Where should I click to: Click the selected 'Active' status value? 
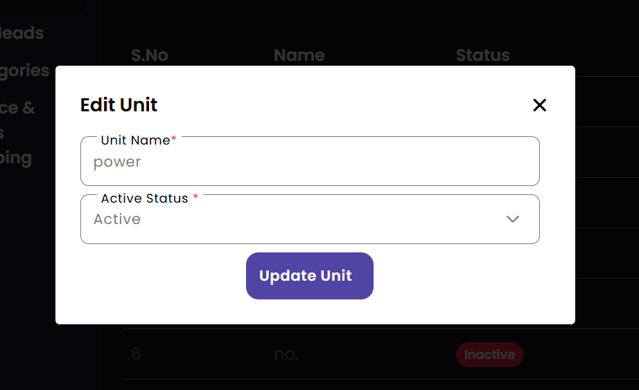[x=117, y=220]
